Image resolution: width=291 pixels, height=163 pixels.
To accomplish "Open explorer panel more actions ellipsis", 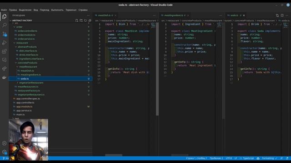I will (88, 15).
